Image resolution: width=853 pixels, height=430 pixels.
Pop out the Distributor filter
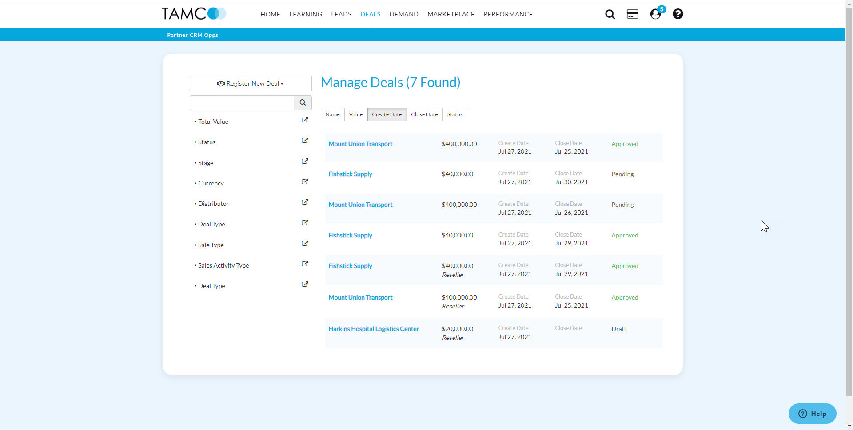[305, 202]
